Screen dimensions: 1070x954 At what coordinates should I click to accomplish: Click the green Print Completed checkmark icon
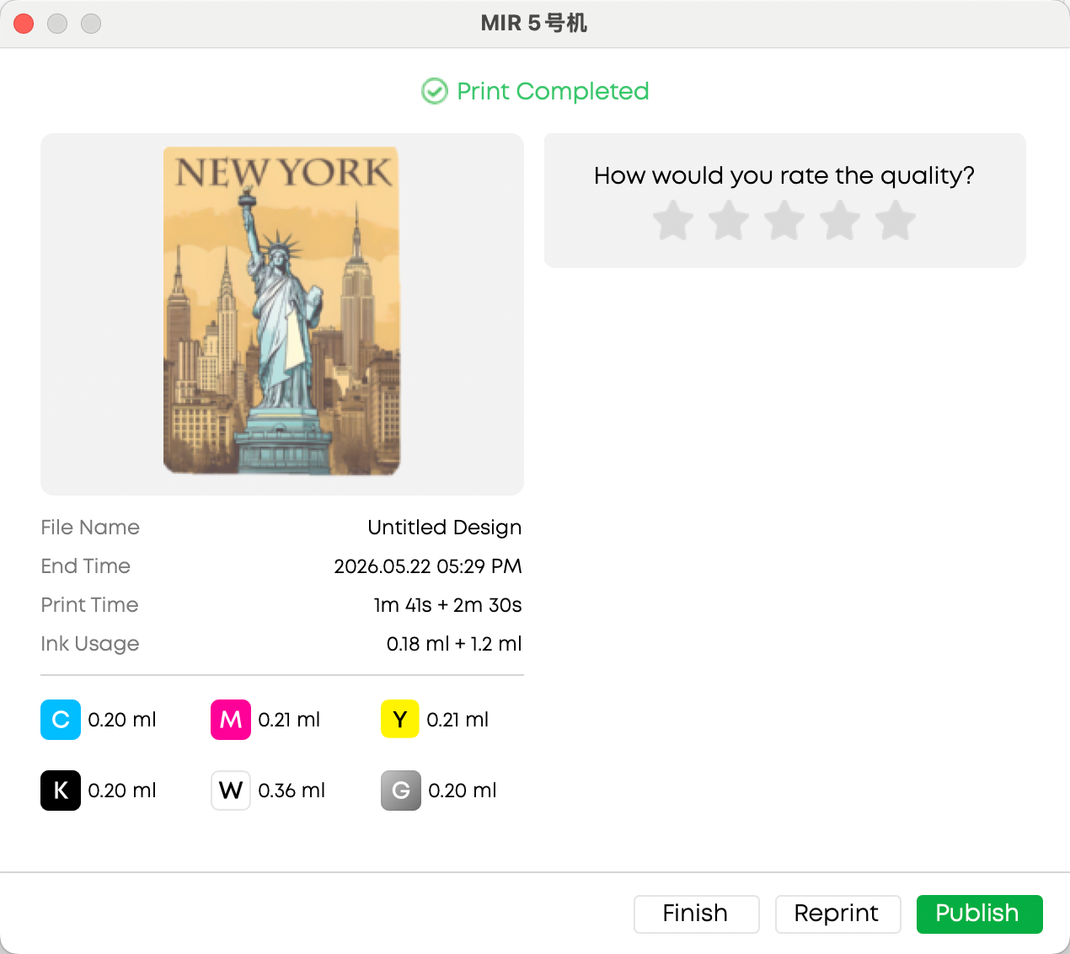tap(435, 91)
